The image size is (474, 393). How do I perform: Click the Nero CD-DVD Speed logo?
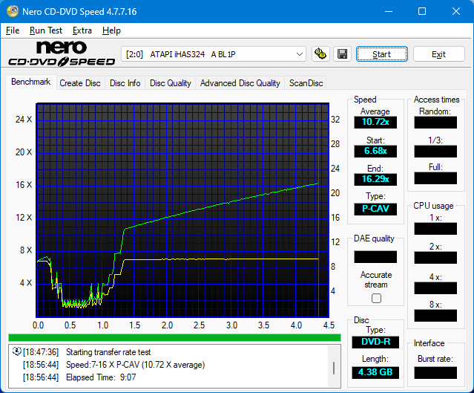pos(62,54)
